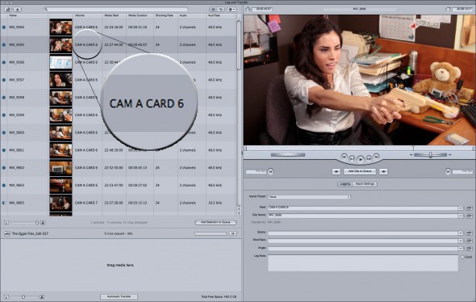Click the Add Clip to Queue button
The height and width of the screenshot is (302, 476).
click(x=360, y=171)
